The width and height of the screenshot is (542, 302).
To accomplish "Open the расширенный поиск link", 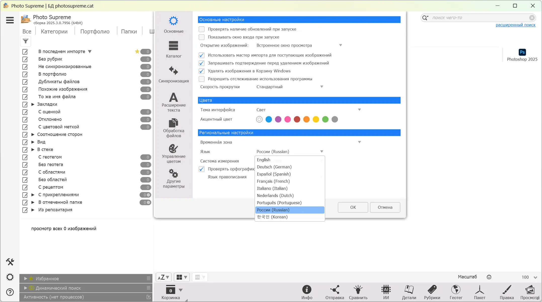I will [x=515, y=25].
